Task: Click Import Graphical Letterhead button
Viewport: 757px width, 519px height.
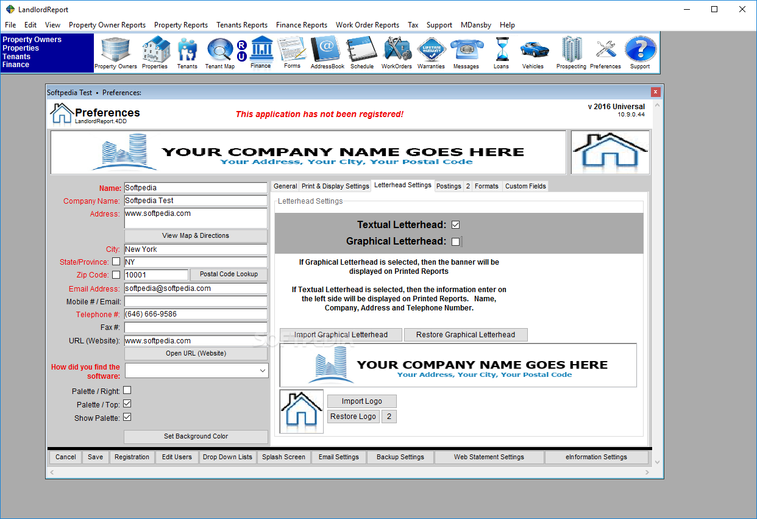Action: (x=341, y=335)
